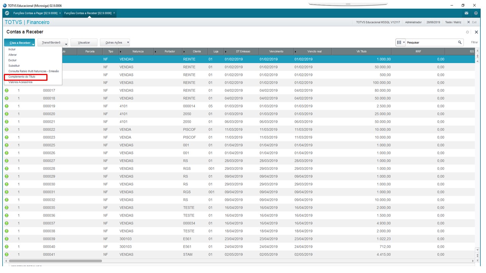Viewport: 486px width, 273px height.
Task: Click the Filtrar link
Action: click(x=475, y=42)
